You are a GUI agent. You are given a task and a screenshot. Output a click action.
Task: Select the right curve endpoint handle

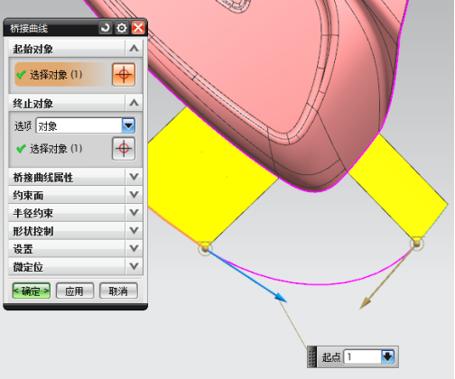pos(417,243)
